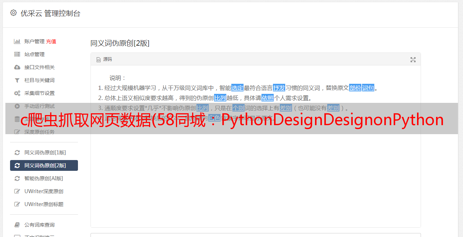This screenshot has height=237, width=463.
Task: Click the edit icon for UWriter深度原创
Action: pyautogui.click(x=17, y=191)
